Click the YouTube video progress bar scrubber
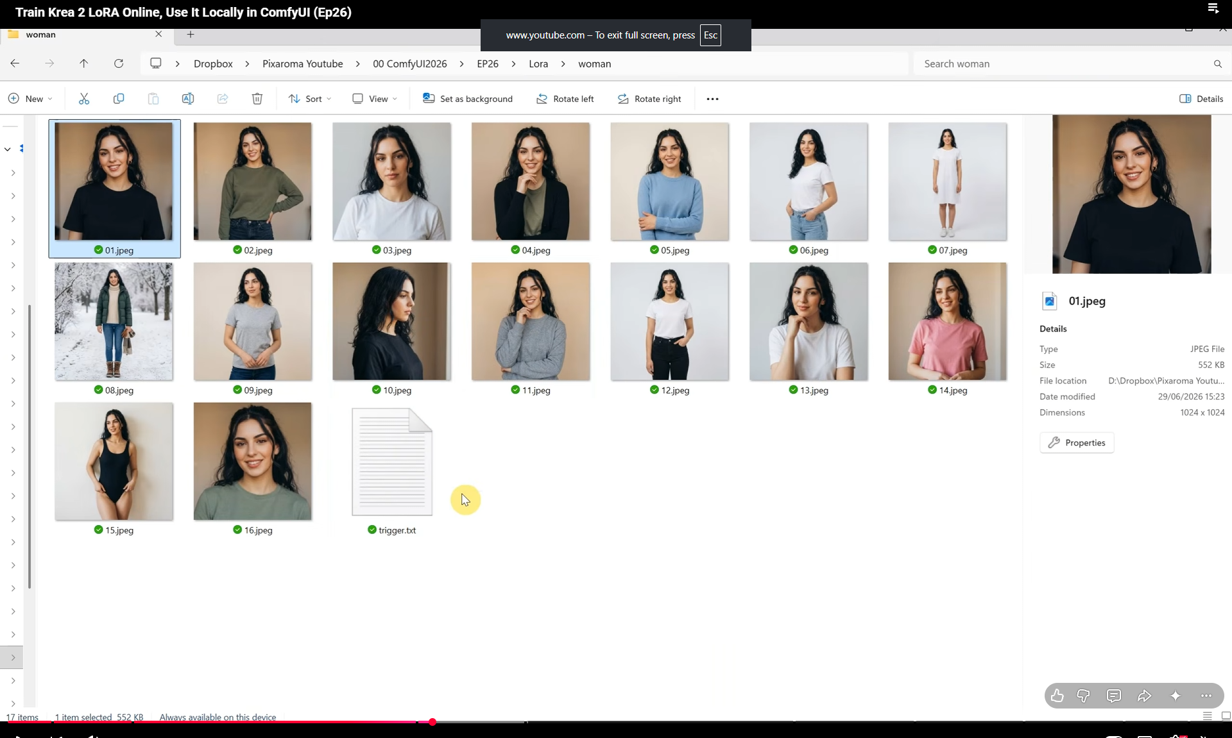Screen dimensions: 1232x738 432,722
